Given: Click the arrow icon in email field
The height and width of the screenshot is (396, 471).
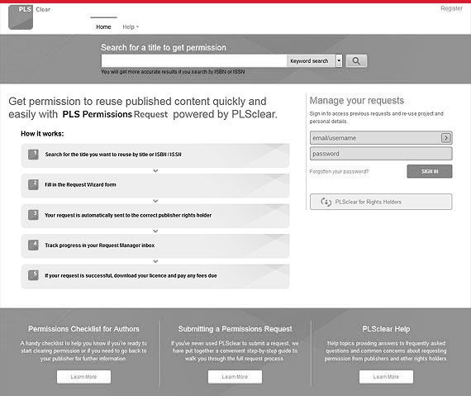Looking at the screenshot, I should [445, 138].
